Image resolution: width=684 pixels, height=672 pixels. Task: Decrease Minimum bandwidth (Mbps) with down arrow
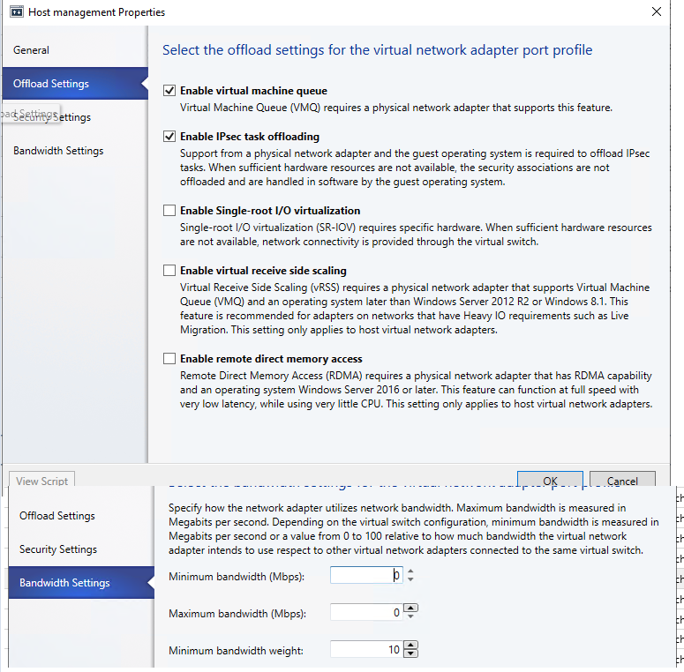point(410,579)
